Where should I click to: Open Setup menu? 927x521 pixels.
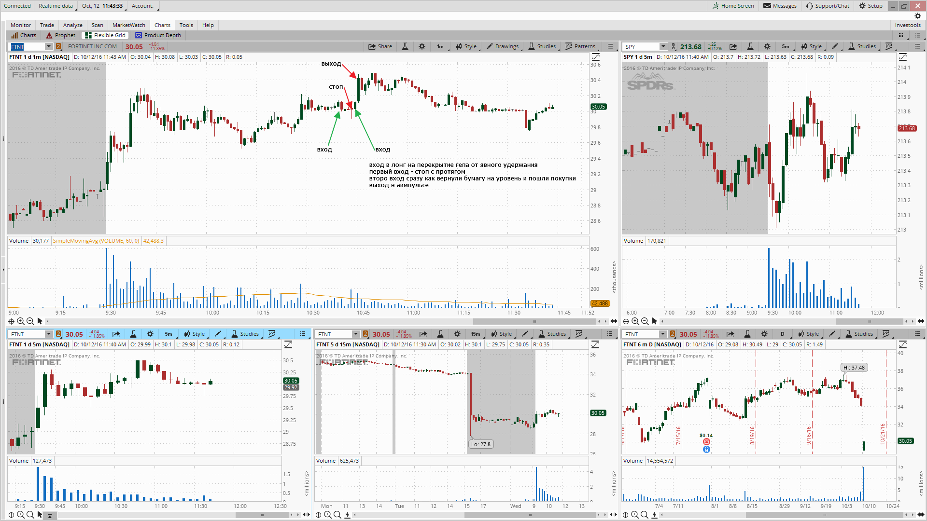pyautogui.click(x=871, y=6)
